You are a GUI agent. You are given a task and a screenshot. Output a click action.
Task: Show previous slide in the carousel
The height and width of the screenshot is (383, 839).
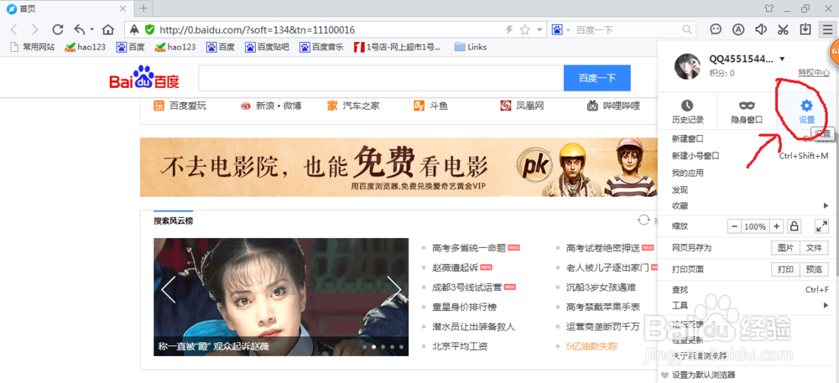click(168, 290)
